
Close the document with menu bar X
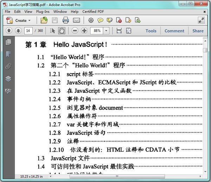[x=205, y=12]
